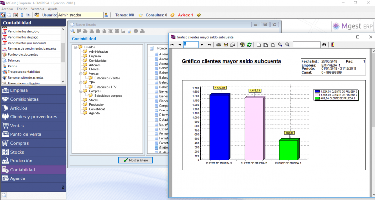Screen dimensions: 375x200
Task: Select the Ventas module in sidebar
Action: pos(34,126)
